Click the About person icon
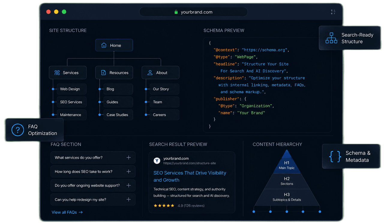 click(x=150, y=73)
